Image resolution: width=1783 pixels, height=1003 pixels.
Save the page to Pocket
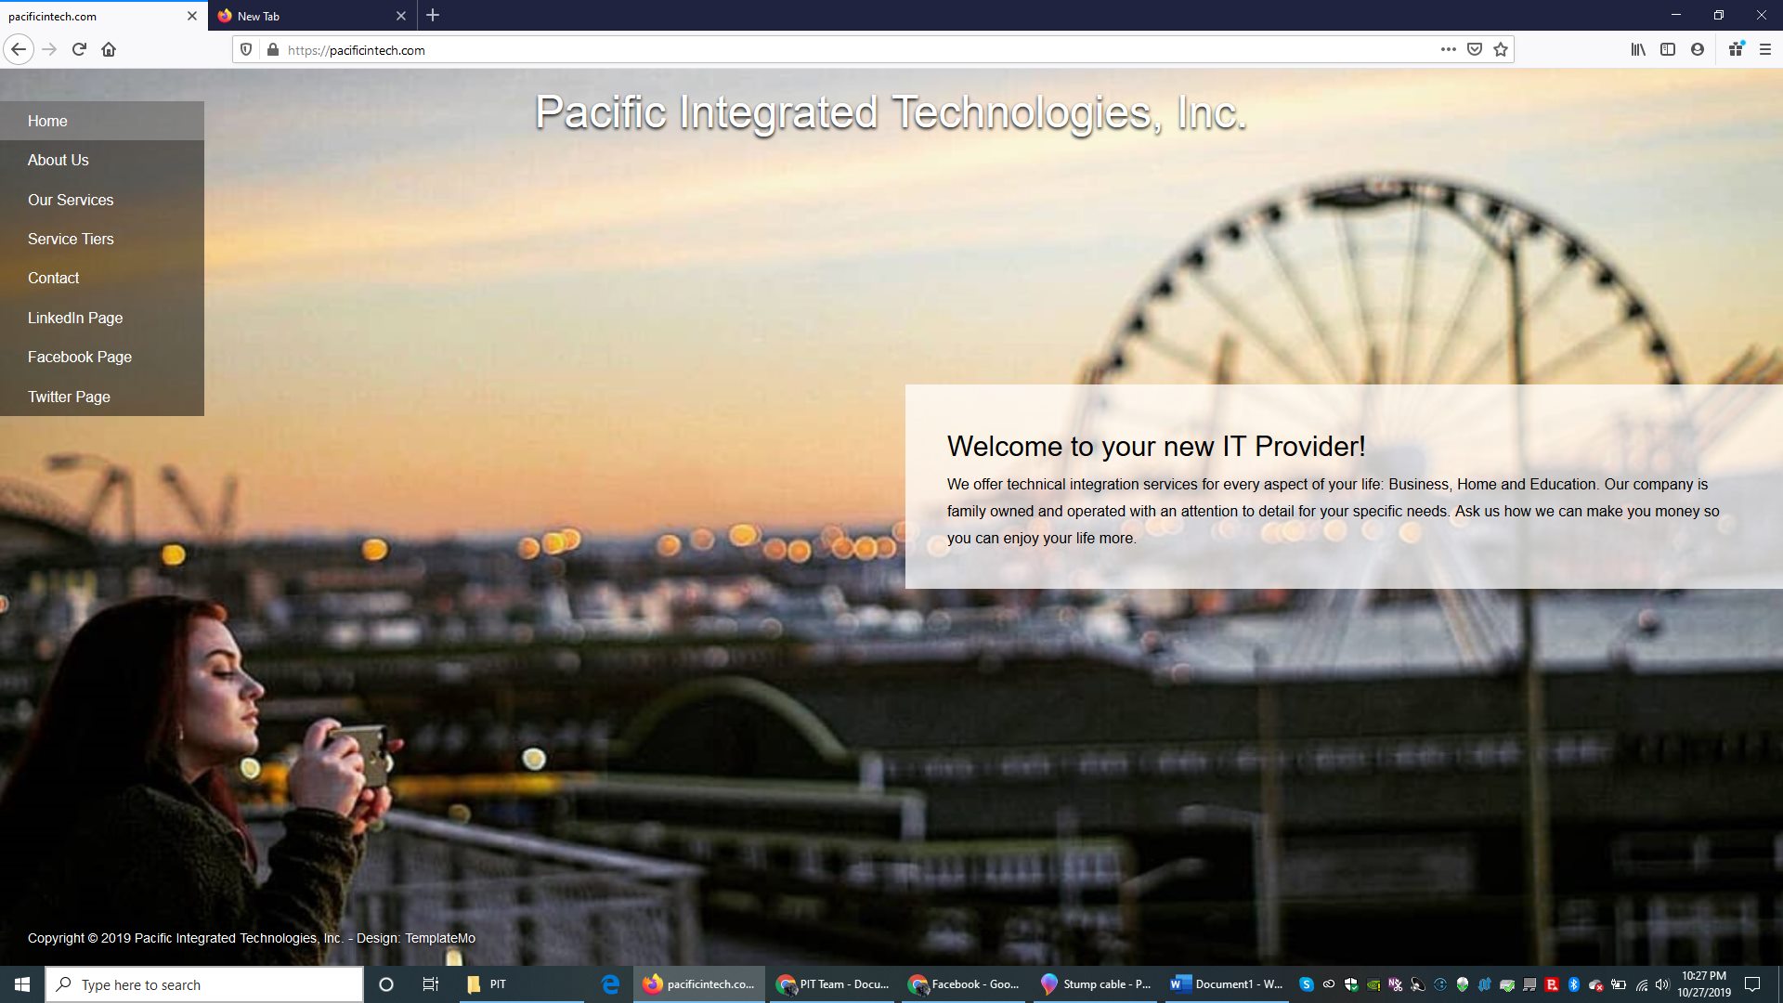pyautogui.click(x=1474, y=49)
